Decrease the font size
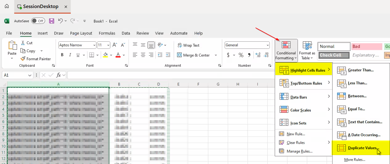This screenshot has width=390, height=164. click(123, 45)
